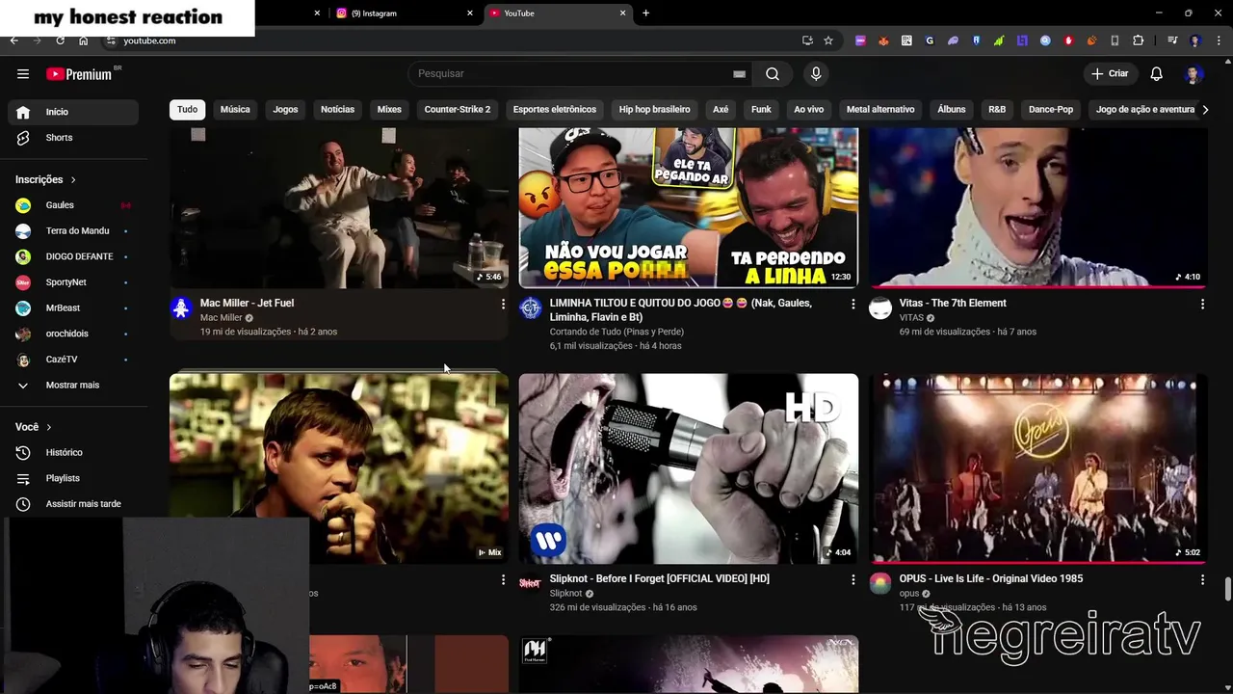The height and width of the screenshot is (694, 1233).
Task: Play the Slipknot Before I Forget thumbnail
Action: [689, 468]
